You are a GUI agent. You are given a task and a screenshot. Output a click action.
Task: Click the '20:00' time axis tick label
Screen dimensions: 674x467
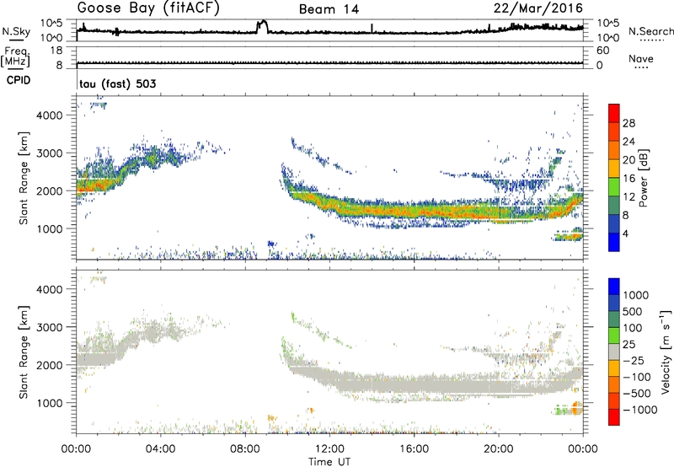(499, 449)
